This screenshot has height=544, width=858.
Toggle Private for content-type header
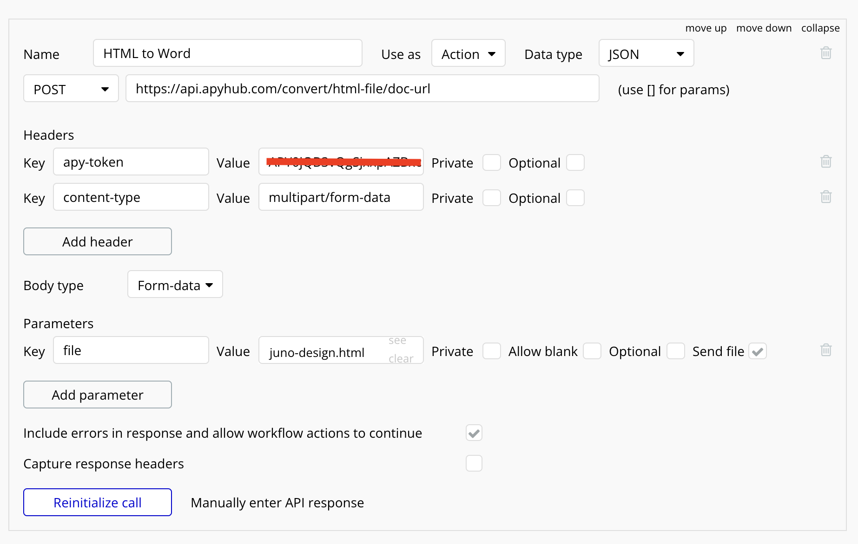tap(491, 198)
